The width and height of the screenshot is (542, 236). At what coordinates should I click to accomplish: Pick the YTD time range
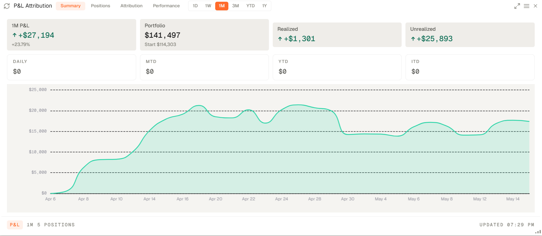(251, 6)
